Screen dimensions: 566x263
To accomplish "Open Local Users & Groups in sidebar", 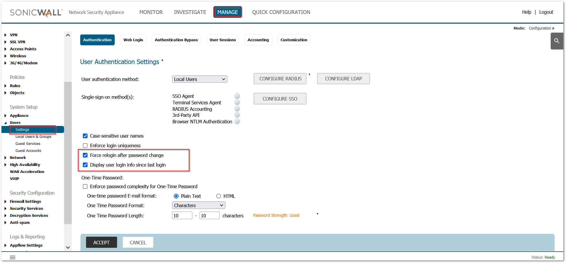I will 33,136.
